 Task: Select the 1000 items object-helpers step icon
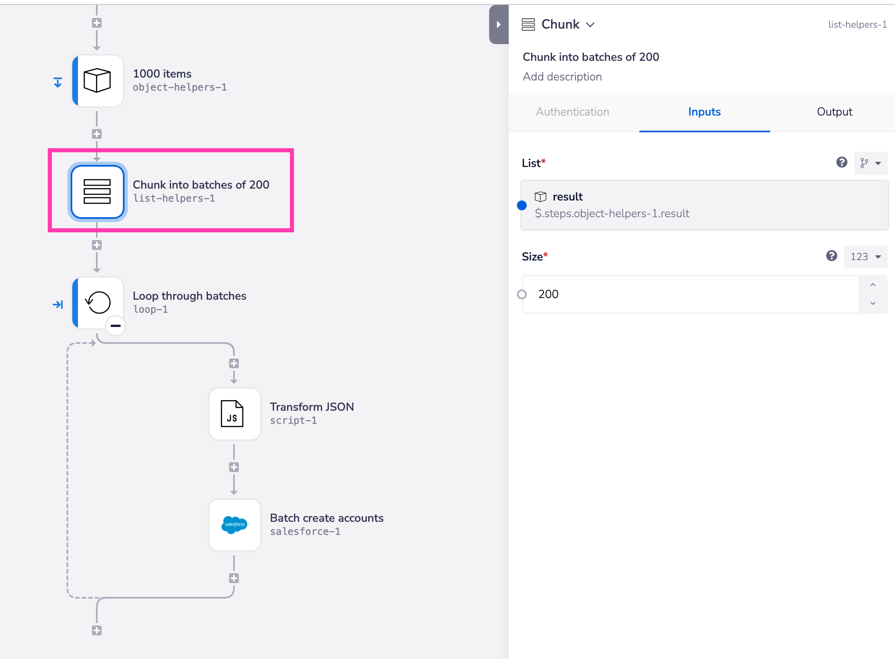tap(97, 81)
